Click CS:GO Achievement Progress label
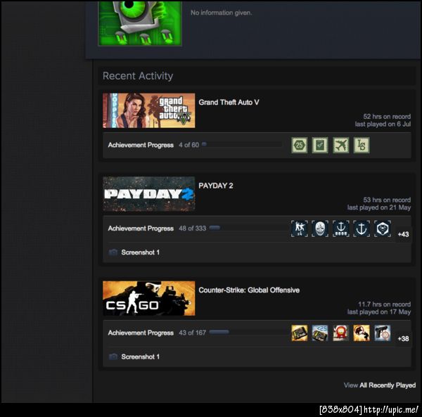Viewport: 422px width, 417px height. click(x=141, y=333)
